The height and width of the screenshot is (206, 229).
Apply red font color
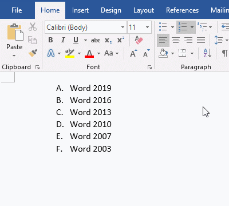pyautogui.click(x=89, y=53)
